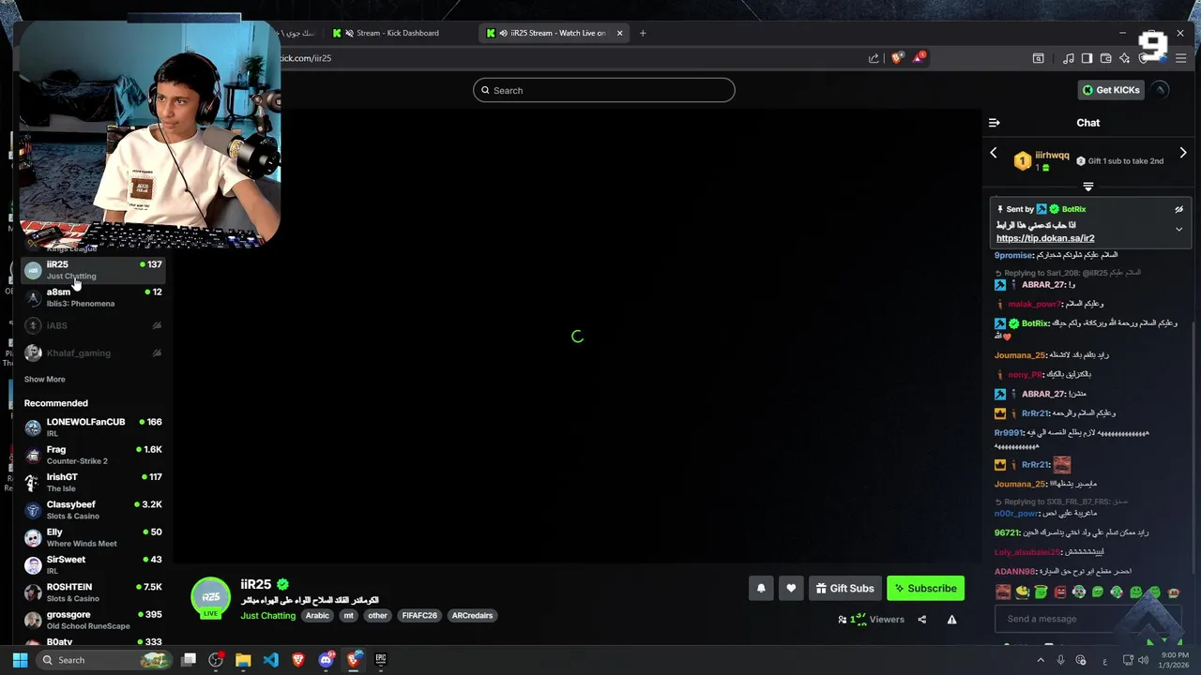The height and width of the screenshot is (675, 1201).
Task: Click the BotRix username in the chat reply
Action: (1035, 323)
